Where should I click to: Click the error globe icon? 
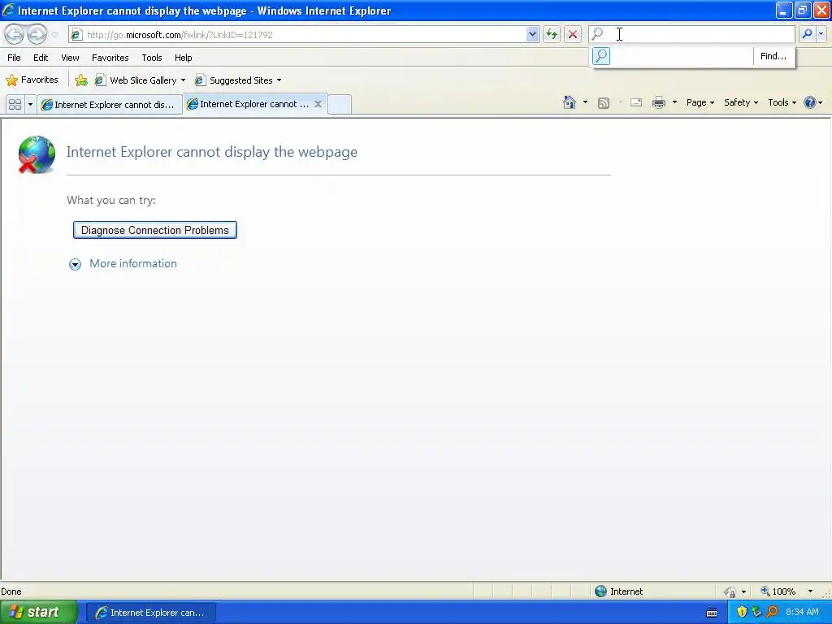pos(36,154)
